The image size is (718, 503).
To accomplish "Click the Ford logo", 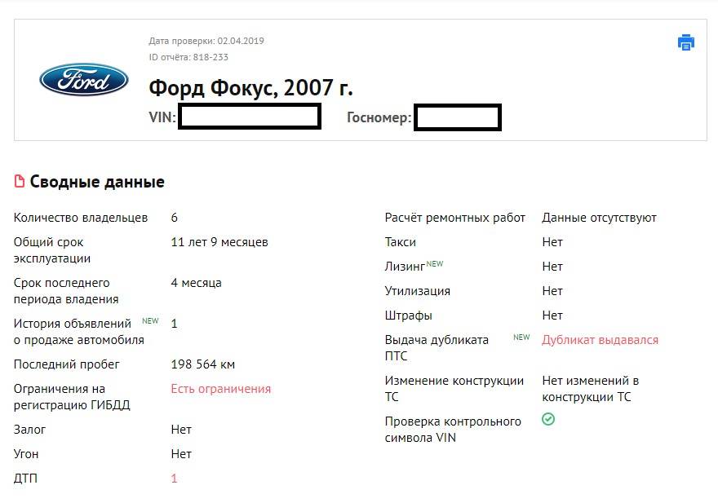I will 84,80.
